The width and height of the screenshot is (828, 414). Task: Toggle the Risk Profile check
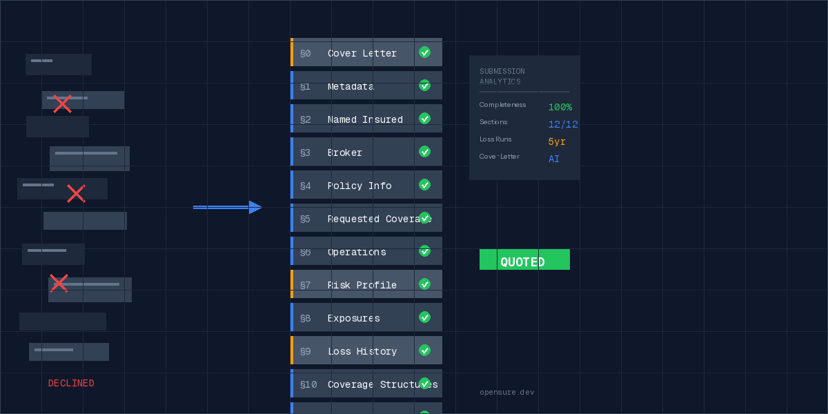pos(424,284)
